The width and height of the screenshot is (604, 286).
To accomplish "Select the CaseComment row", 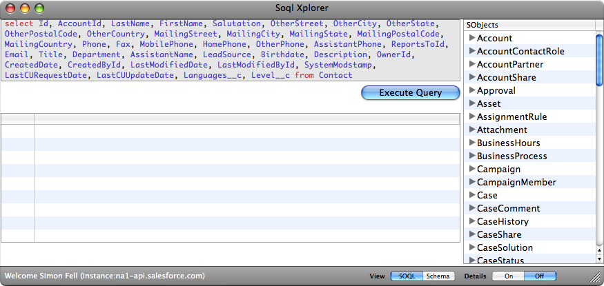I will pos(529,208).
